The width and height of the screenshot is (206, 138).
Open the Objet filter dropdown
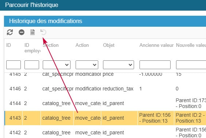[x=118, y=65]
